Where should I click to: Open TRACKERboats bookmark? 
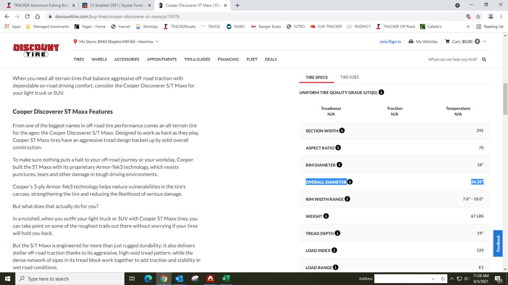coord(180,27)
